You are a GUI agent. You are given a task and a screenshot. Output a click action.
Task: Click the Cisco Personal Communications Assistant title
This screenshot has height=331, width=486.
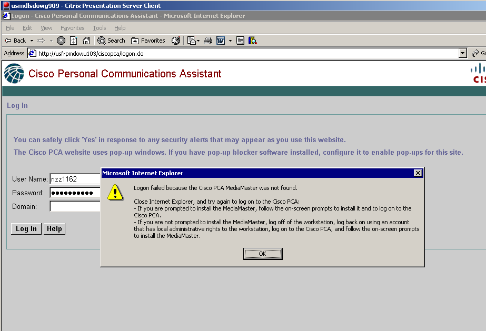click(125, 74)
